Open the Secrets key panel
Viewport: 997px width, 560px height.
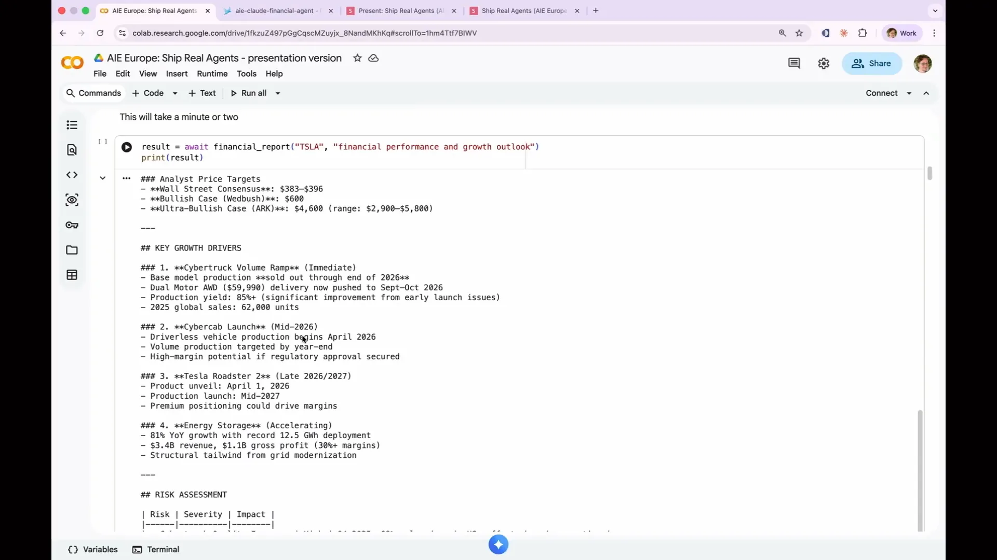[x=72, y=225]
